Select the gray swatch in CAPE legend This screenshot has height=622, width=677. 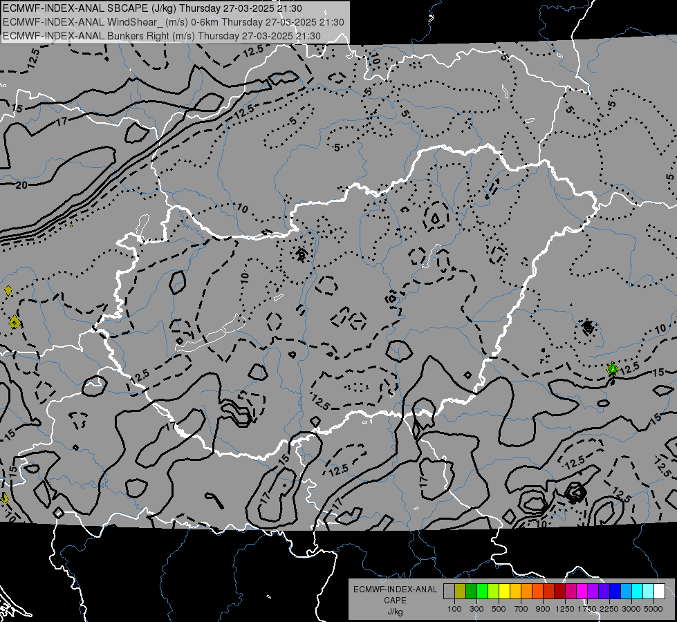[x=449, y=591]
